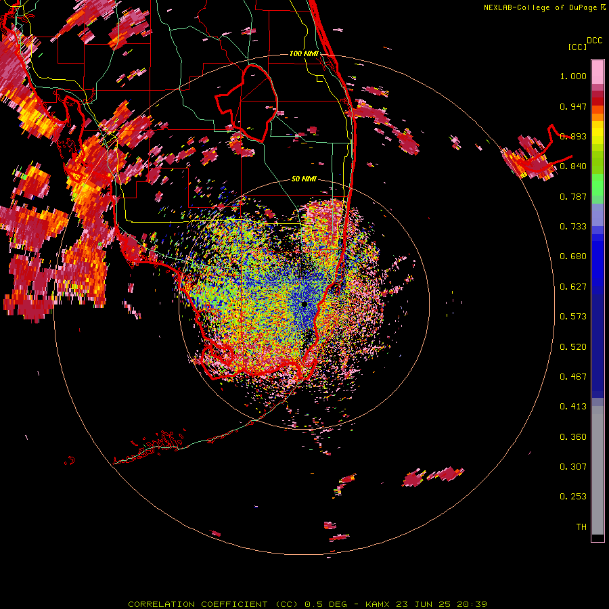Image resolution: width=609 pixels, height=609 pixels.
Task: Select the 0.787 color scale label
Action: coord(573,196)
